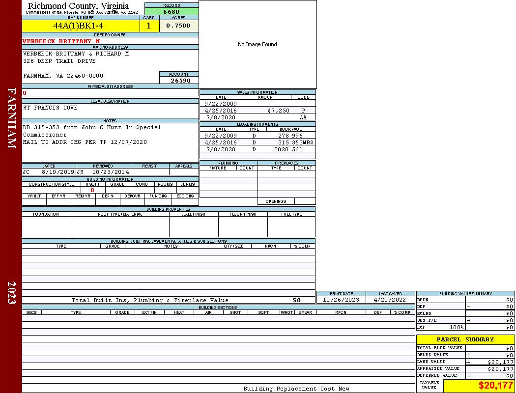516x393 pixels.
Task: Click the legal description ST FRANCIS COVE
Action: pyautogui.click(x=50, y=108)
